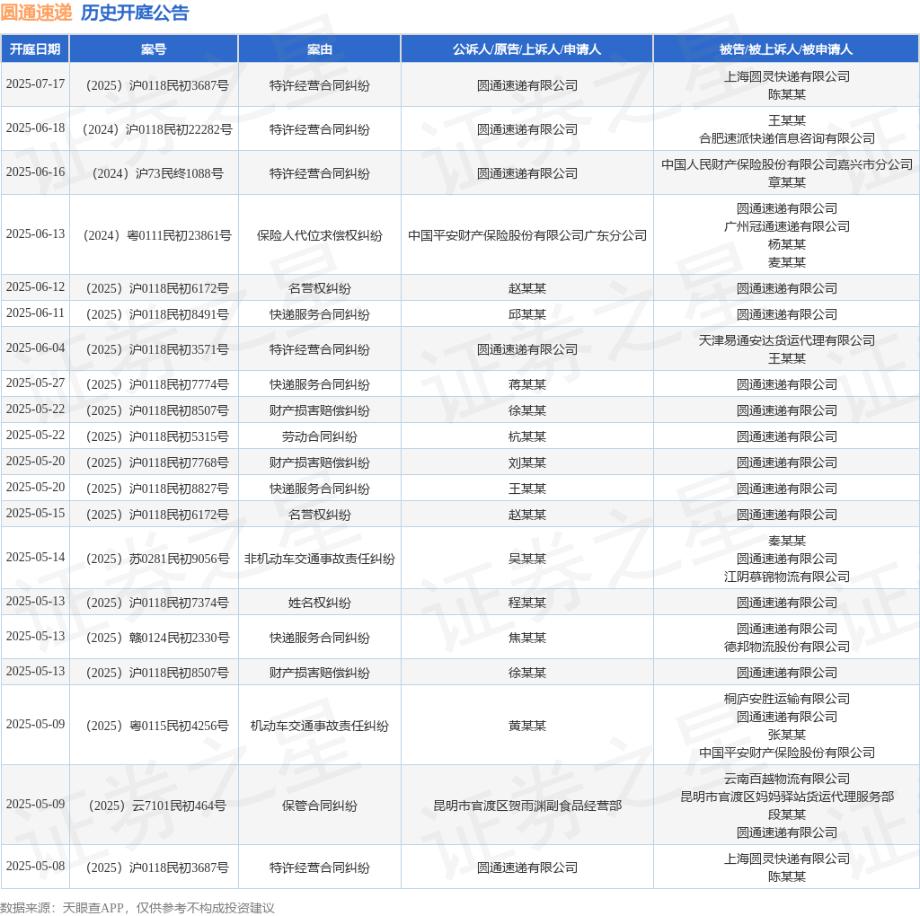920x916 pixels.
Task: Click the 被告/被上诉人/被申请人 column header
Action: pos(786,49)
